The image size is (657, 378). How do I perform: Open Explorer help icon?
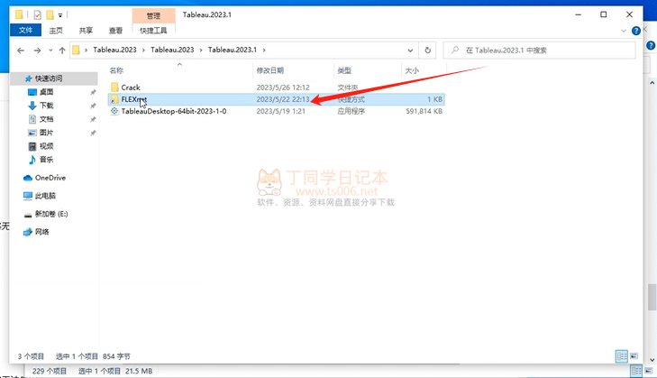(636, 31)
